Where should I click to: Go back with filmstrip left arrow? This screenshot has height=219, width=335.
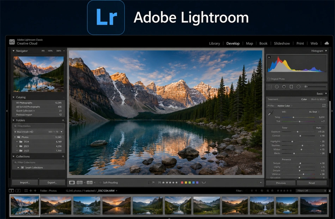31,190
